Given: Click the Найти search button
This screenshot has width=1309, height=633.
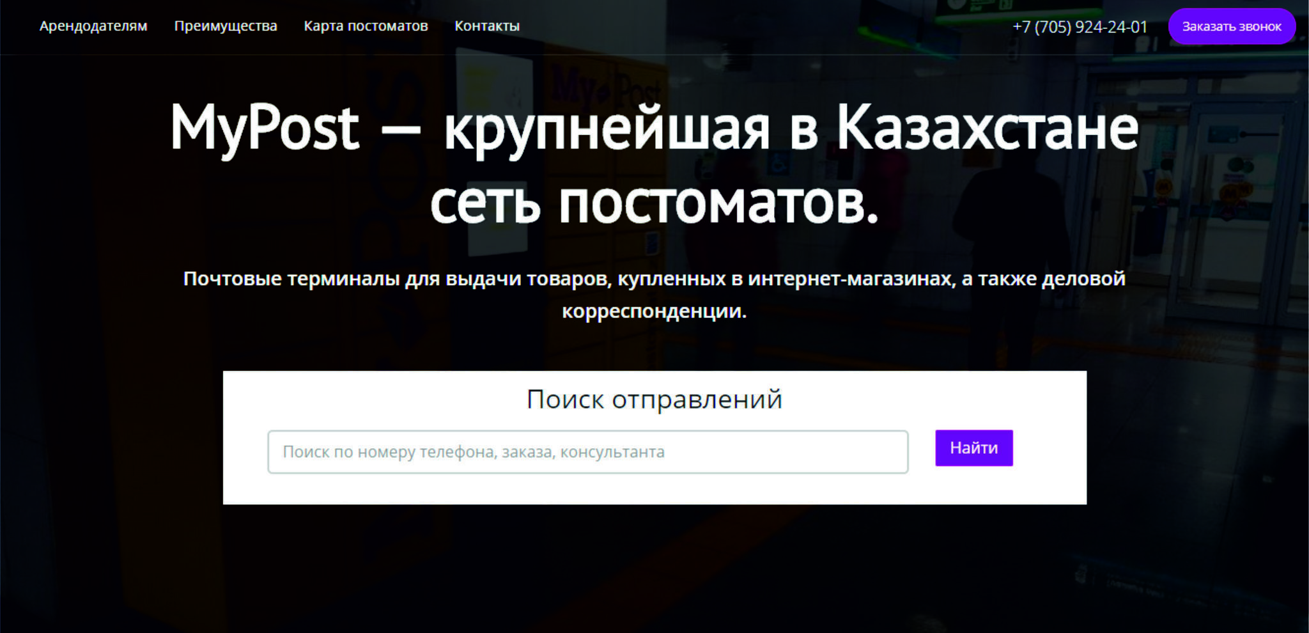Looking at the screenshot, I should [974, 448].
